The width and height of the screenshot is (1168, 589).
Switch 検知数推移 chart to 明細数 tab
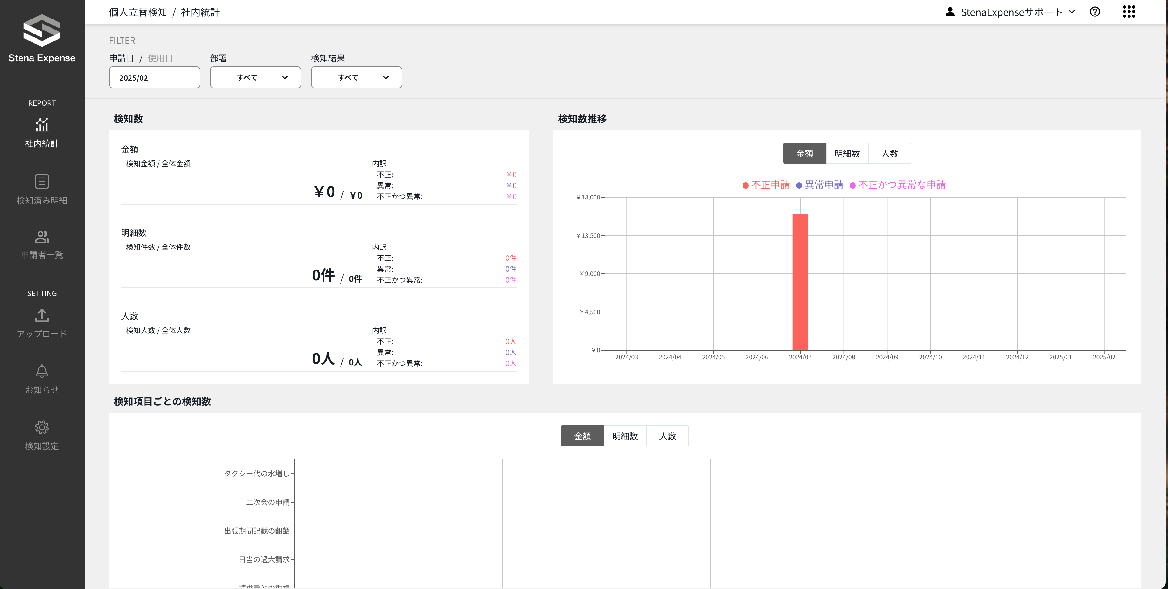(847, 153)
